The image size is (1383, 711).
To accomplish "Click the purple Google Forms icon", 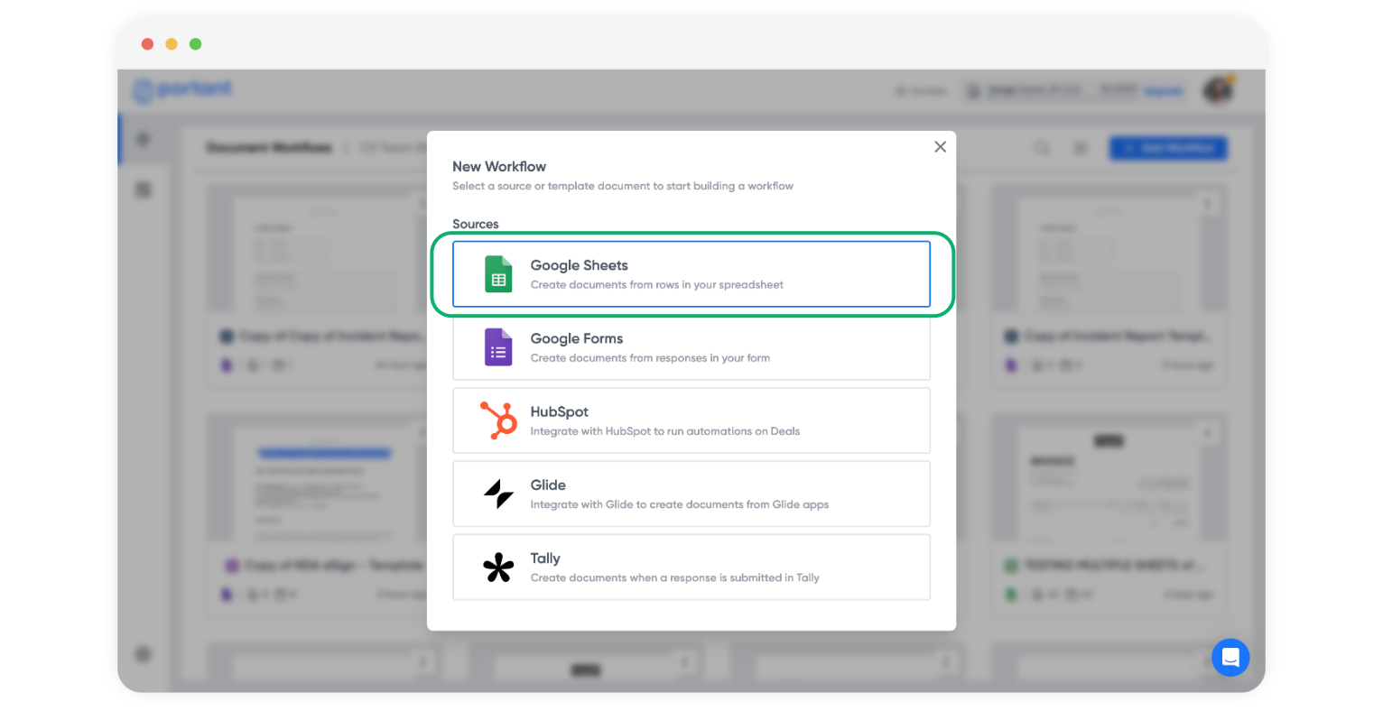I will tap(498, 347).
